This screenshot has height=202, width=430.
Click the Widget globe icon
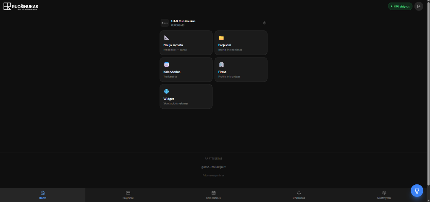pos(166,91)
